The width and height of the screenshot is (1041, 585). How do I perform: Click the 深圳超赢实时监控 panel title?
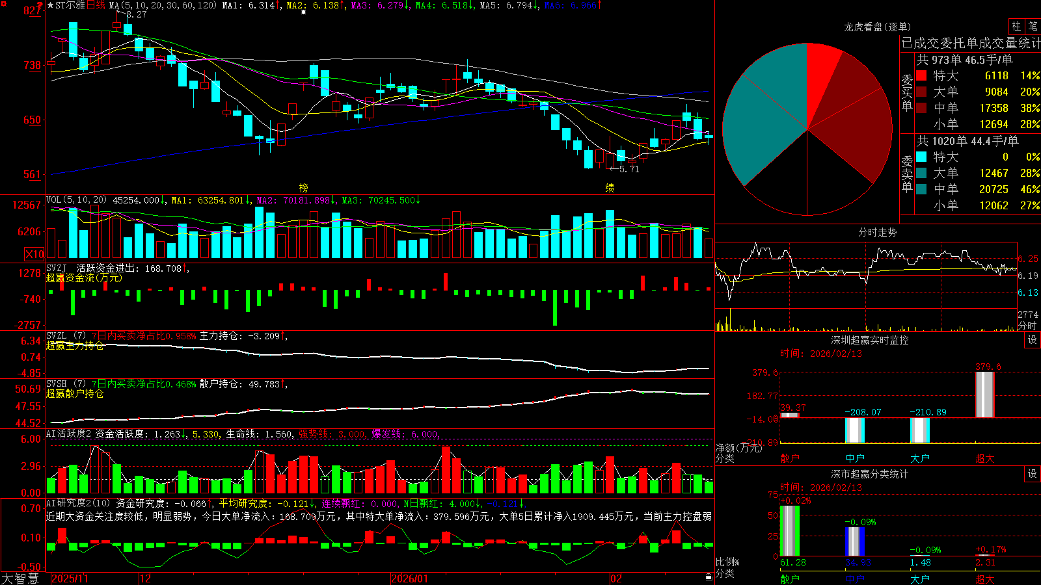tap(870, 340)
